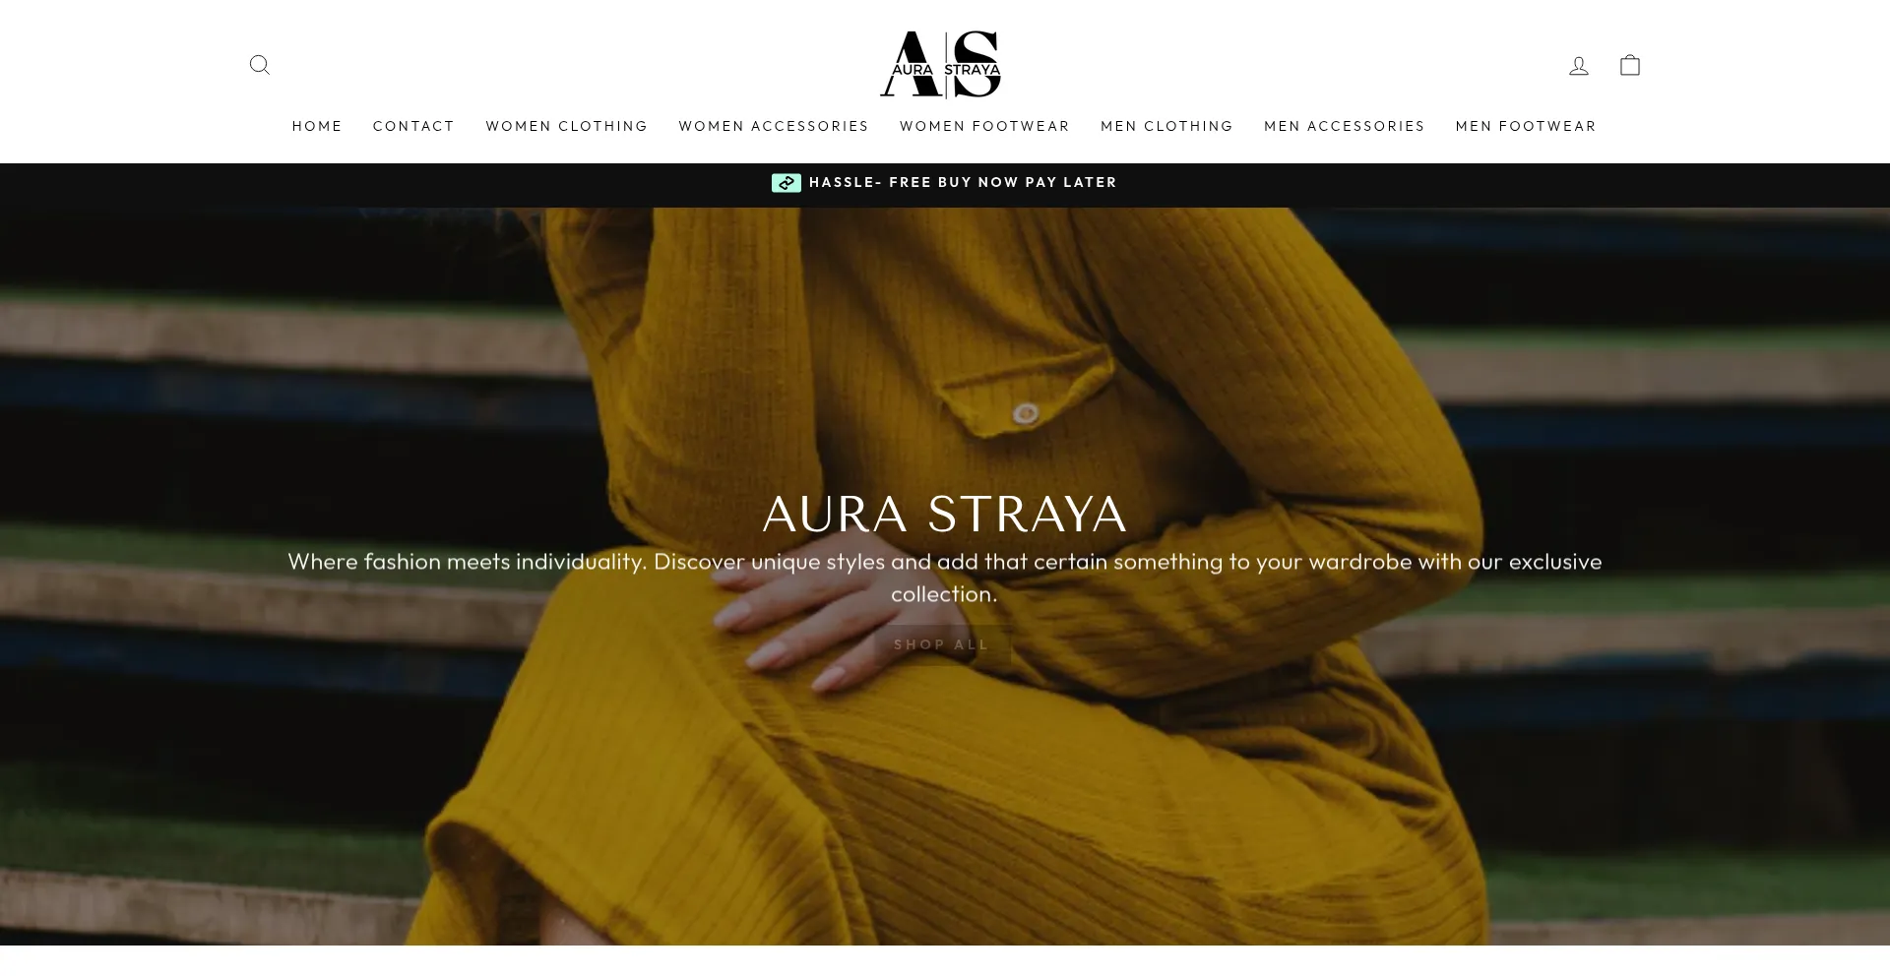
Task: Browse the Men Footwear menu
Action: click(1526, 126)
